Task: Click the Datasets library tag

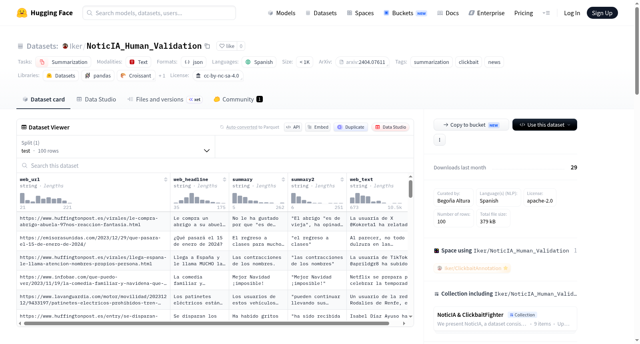Action: pos(61,76)
